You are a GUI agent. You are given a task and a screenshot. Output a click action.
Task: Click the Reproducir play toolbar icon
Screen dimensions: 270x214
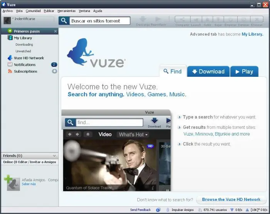(x=158, y=19)
